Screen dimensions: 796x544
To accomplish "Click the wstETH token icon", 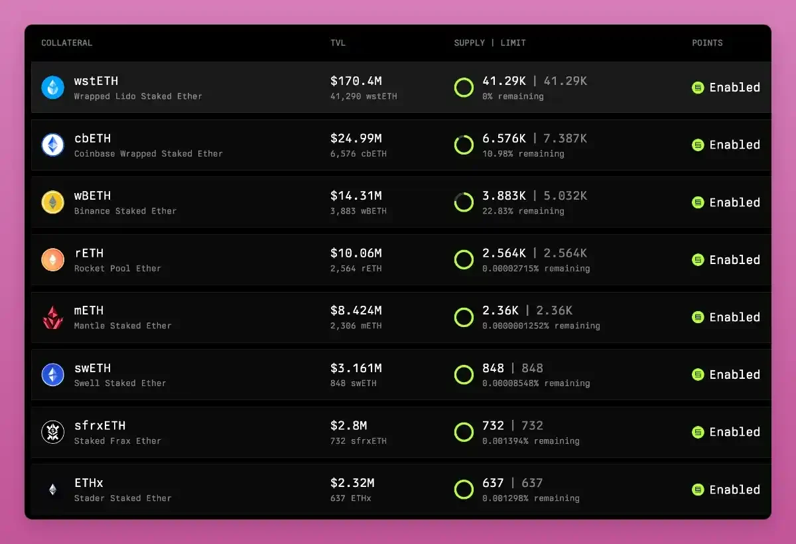I will pyautogui.click(x=53, y=88).
